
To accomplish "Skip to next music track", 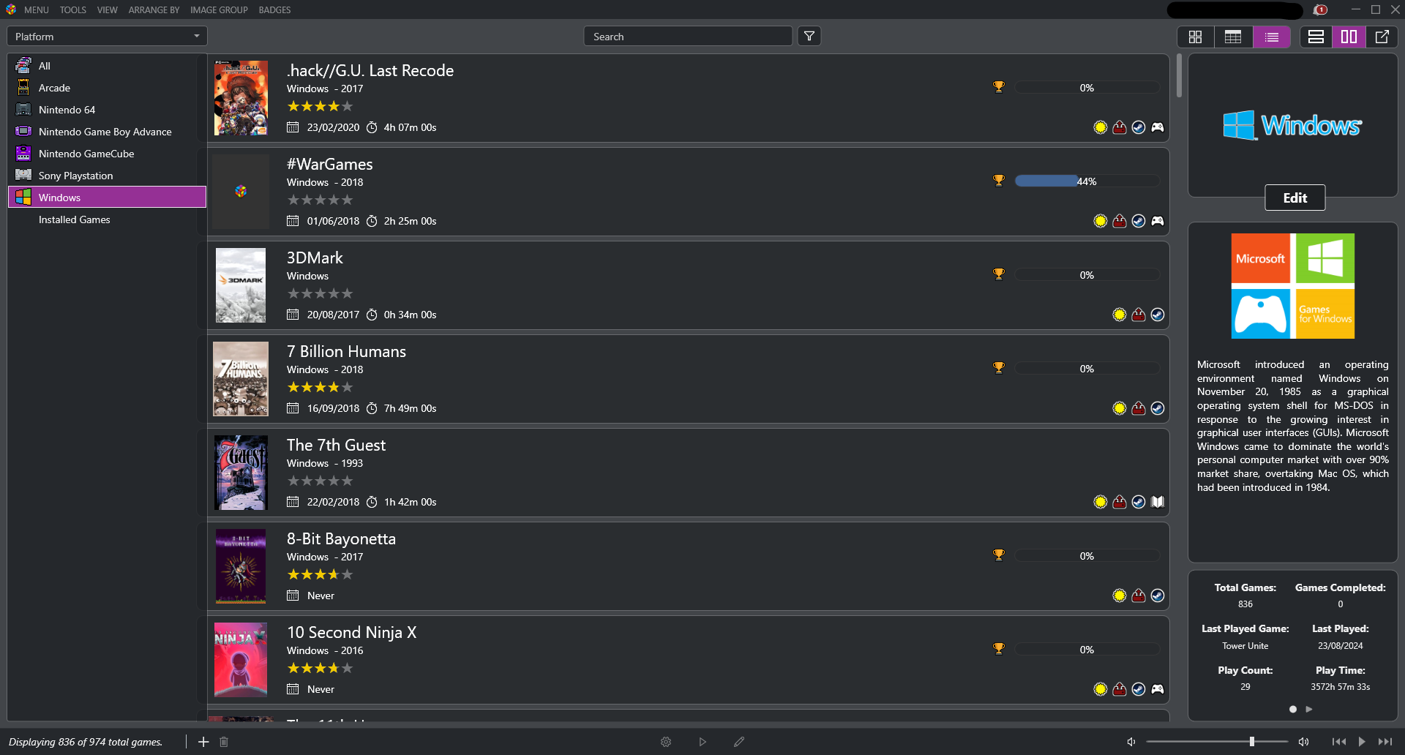I will 1385,742.
